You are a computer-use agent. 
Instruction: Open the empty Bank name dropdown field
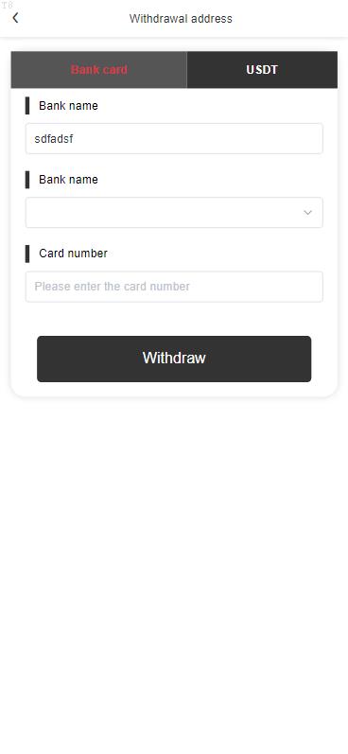coord(174,213)
